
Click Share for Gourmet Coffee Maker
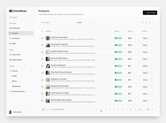(145, 59)
